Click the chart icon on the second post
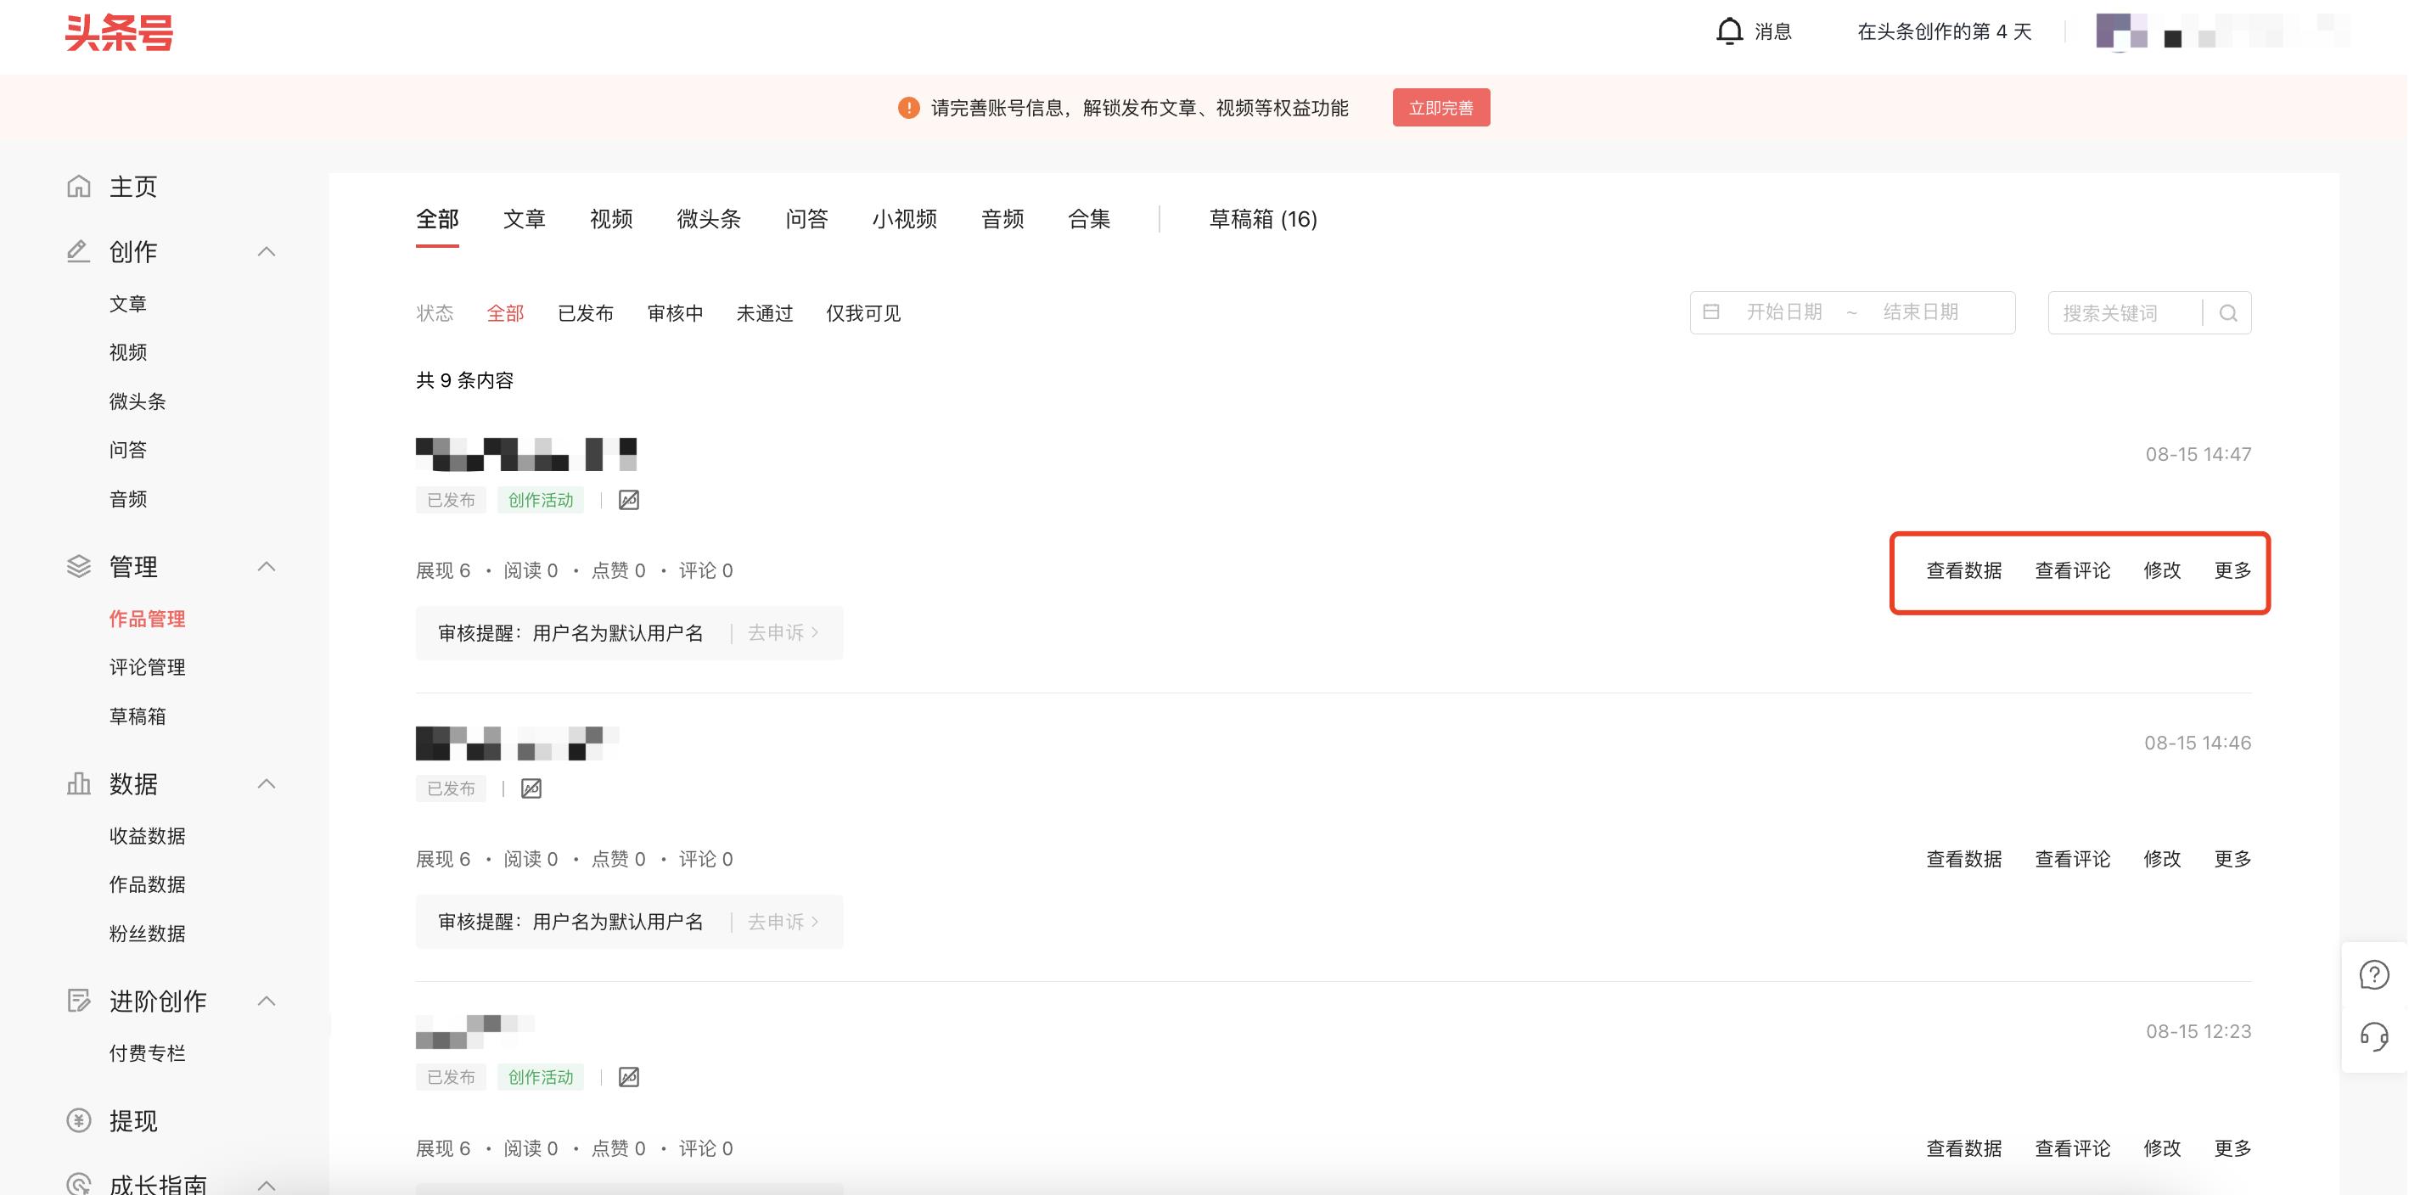 [531, 789]
